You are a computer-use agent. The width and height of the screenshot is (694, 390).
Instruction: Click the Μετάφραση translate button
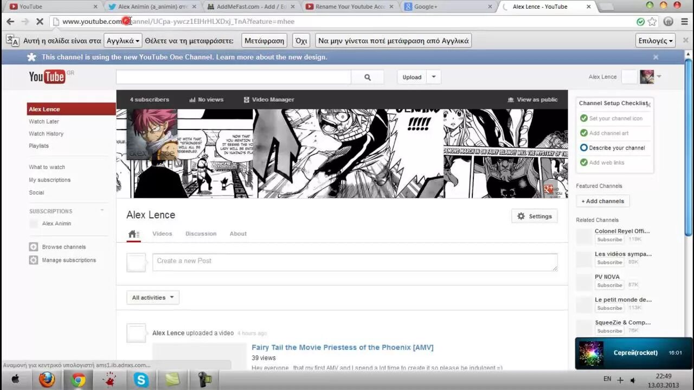pos(265,41)
